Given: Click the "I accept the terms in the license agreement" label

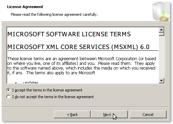Looking at the screenshot, I should pyautogui.click(x=47, y=90).
